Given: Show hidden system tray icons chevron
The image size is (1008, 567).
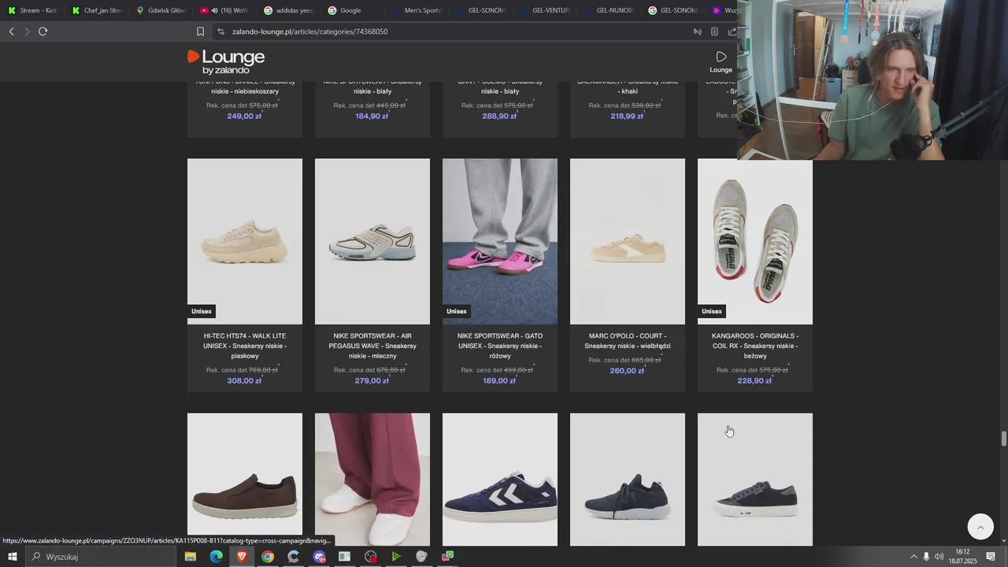Looking at the screenshot, I should [x=913, y=557].
